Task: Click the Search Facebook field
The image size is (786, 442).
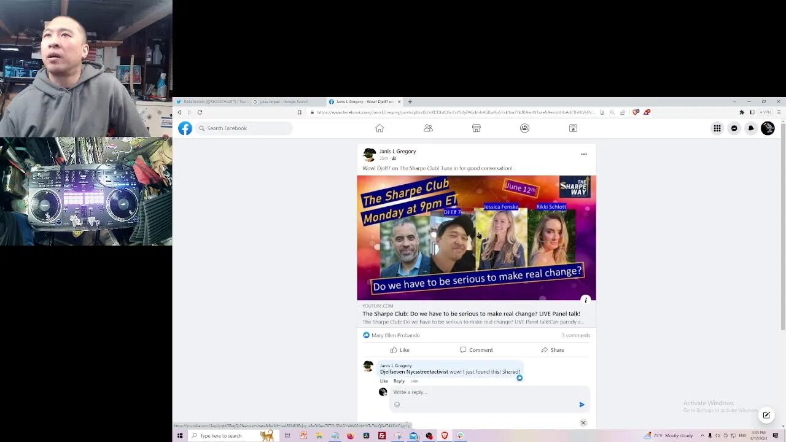Action: (244, 128)
